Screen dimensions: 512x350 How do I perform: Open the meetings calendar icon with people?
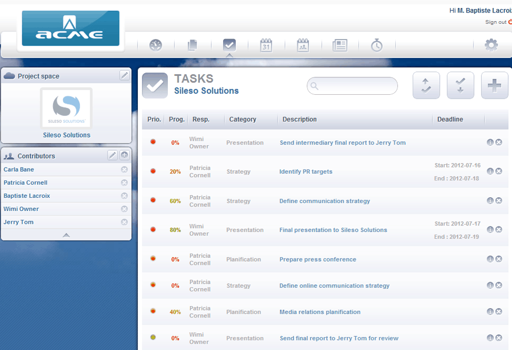pos(303,46)
